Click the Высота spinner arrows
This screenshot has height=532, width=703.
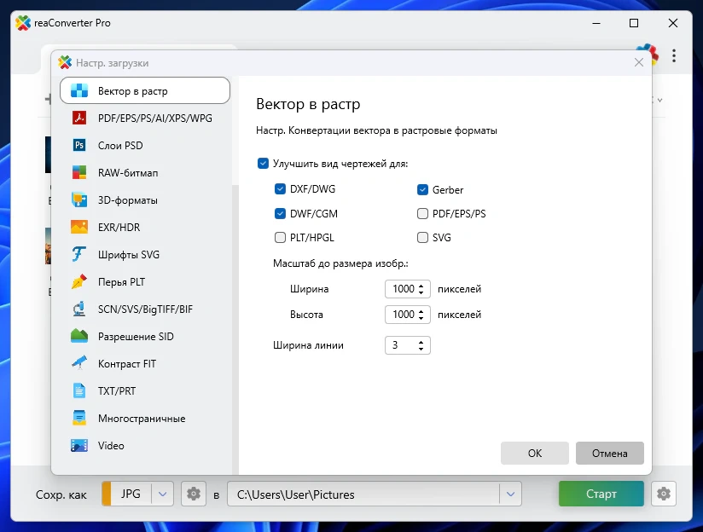[x=421, y=315]
